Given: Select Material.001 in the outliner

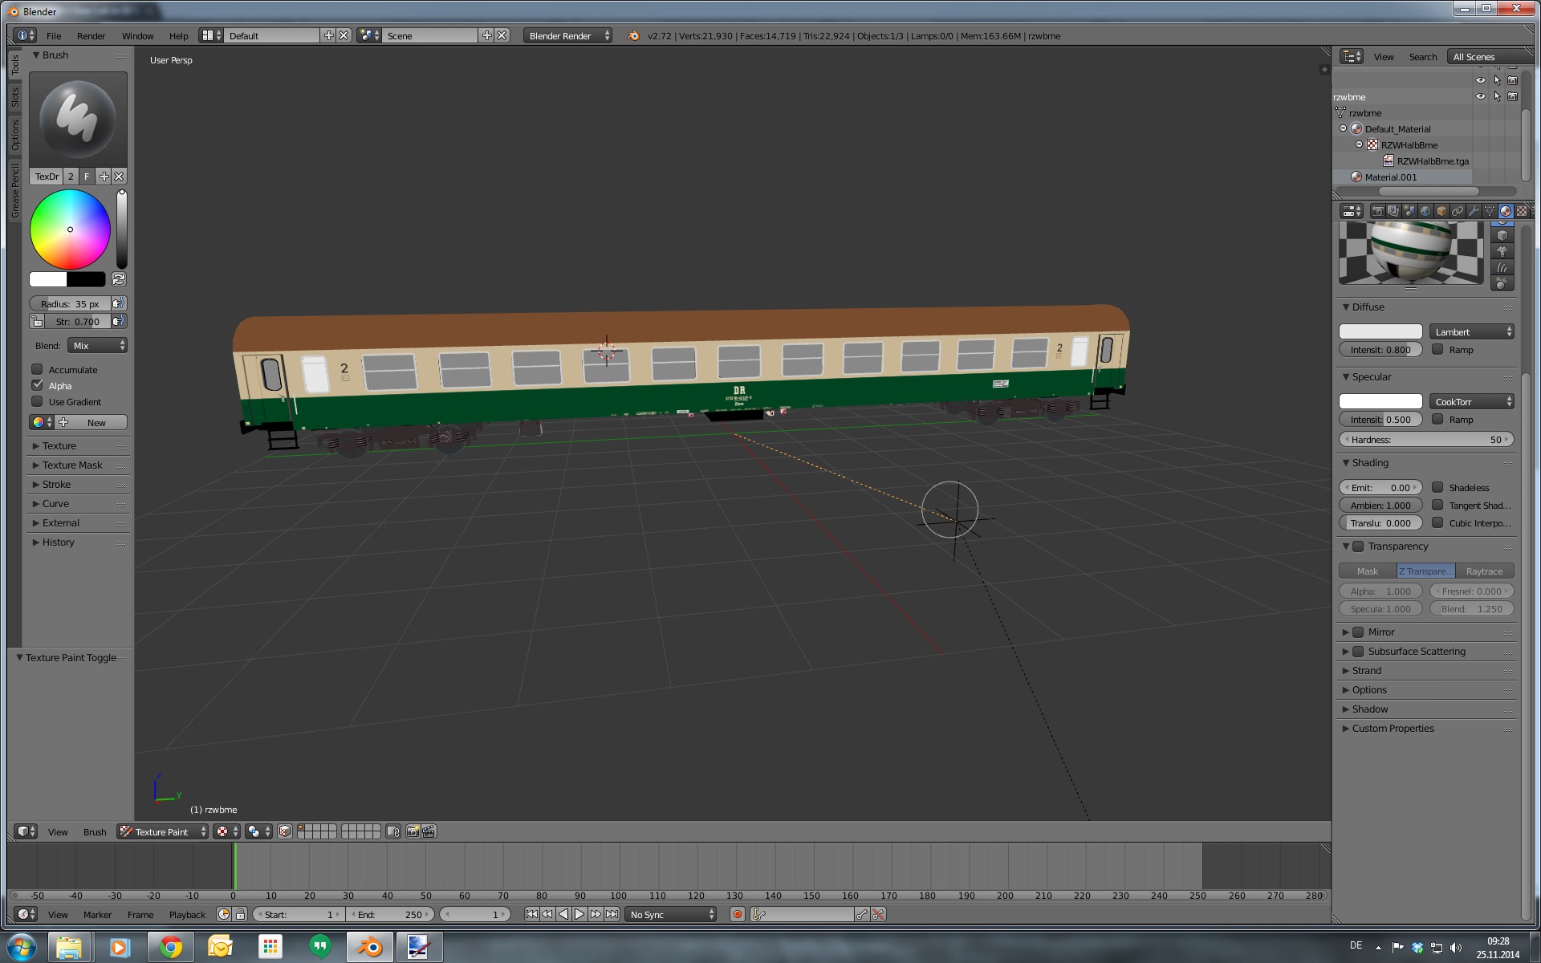Looking at the screenshot, I should click(1390, 177).
